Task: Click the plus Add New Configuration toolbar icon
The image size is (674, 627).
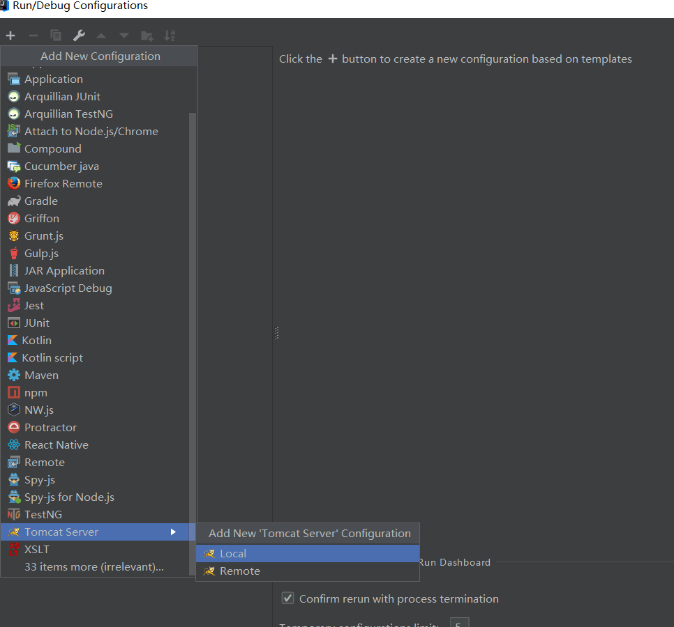Action: pos(10,36)
